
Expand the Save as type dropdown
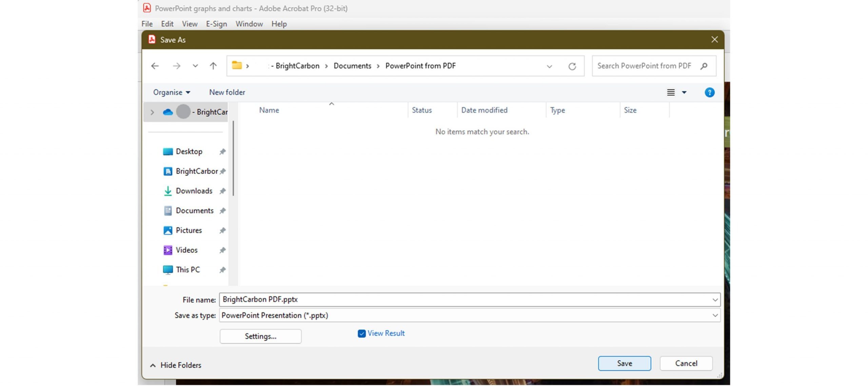pyautogui.click(x=715, y=315)
